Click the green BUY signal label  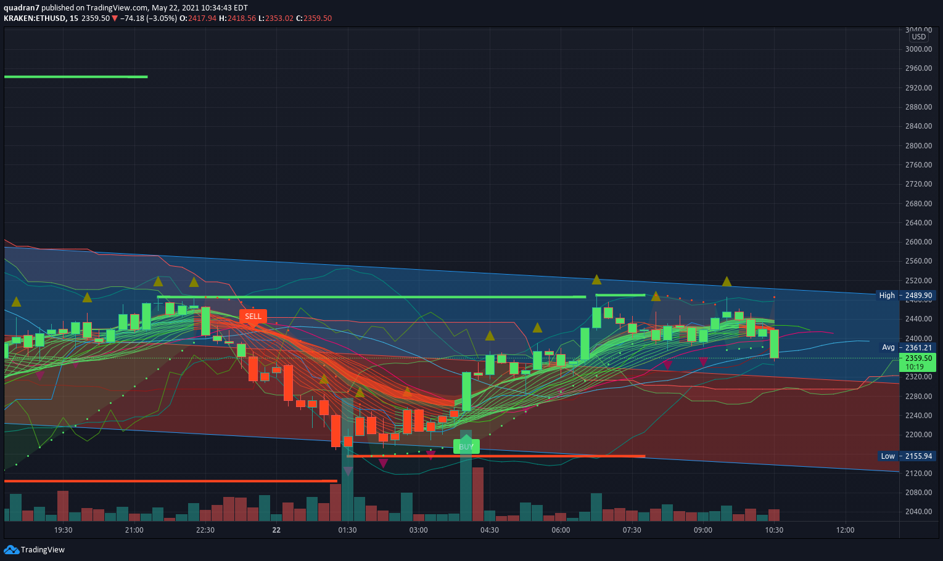pos(466,446)
